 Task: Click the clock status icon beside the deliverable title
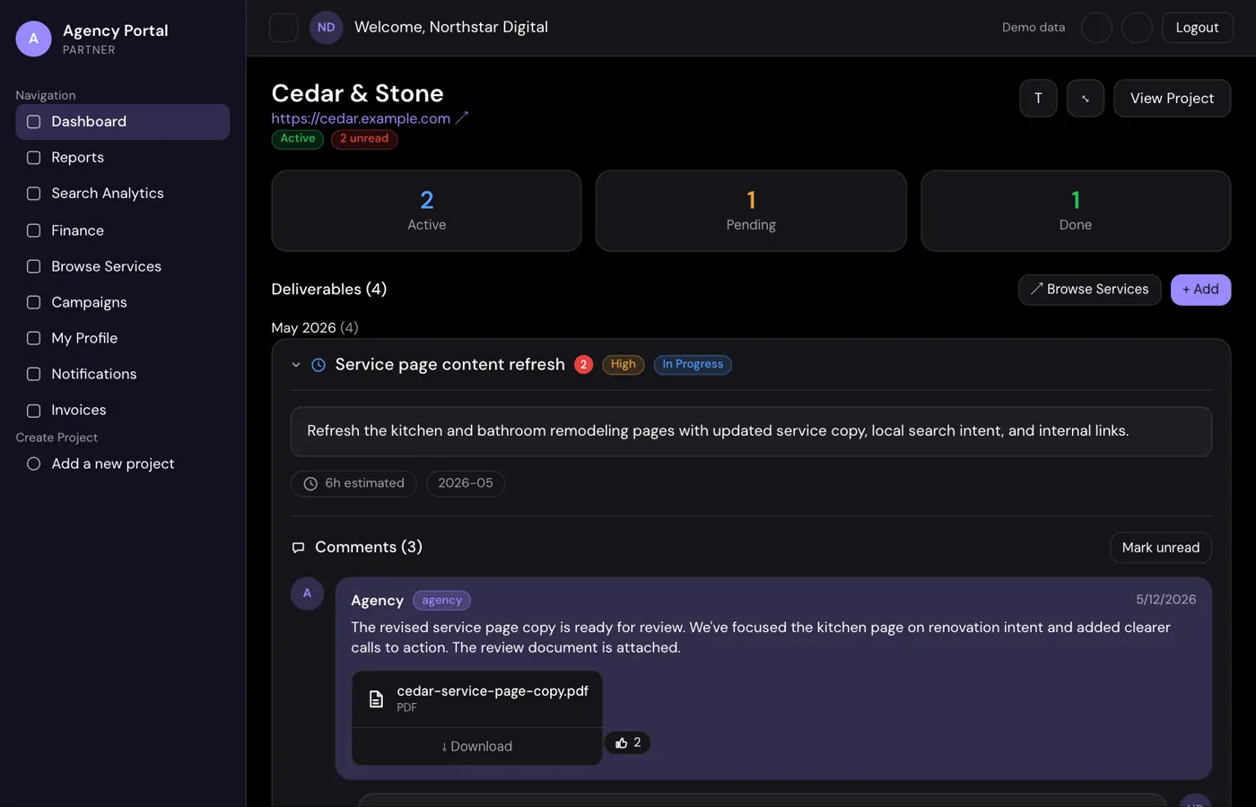click(318, 365)
